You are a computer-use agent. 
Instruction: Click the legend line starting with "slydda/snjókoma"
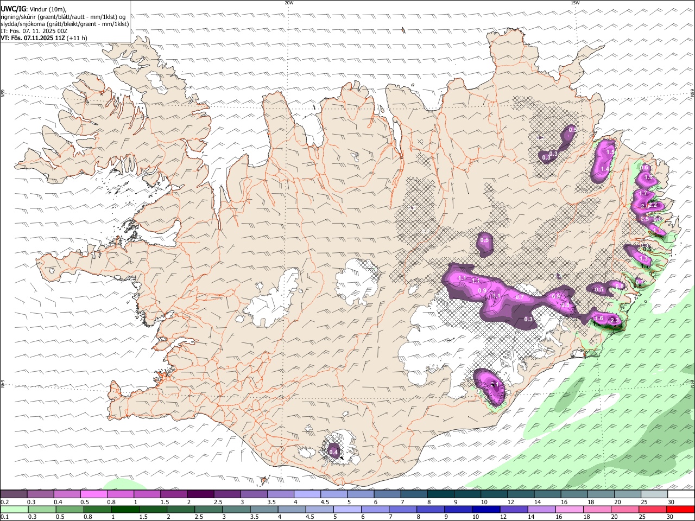point(65,24)
